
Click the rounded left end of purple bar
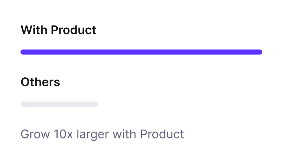(x=23, y=52)
